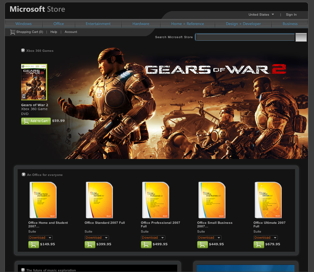Click the $149.95 price text
The width and height of the screenshot is (314, 272).
coord(48,244)
